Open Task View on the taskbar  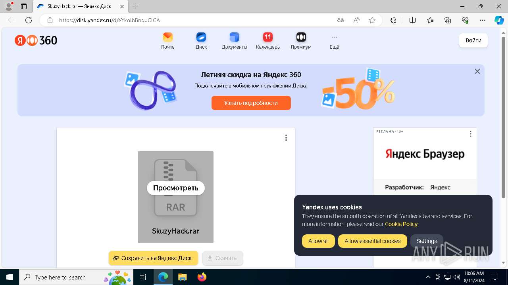coord(143,277)
